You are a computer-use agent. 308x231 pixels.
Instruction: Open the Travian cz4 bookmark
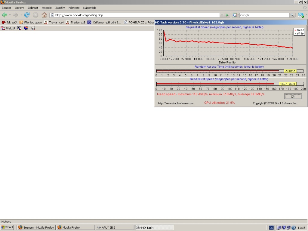click(54, 22)
